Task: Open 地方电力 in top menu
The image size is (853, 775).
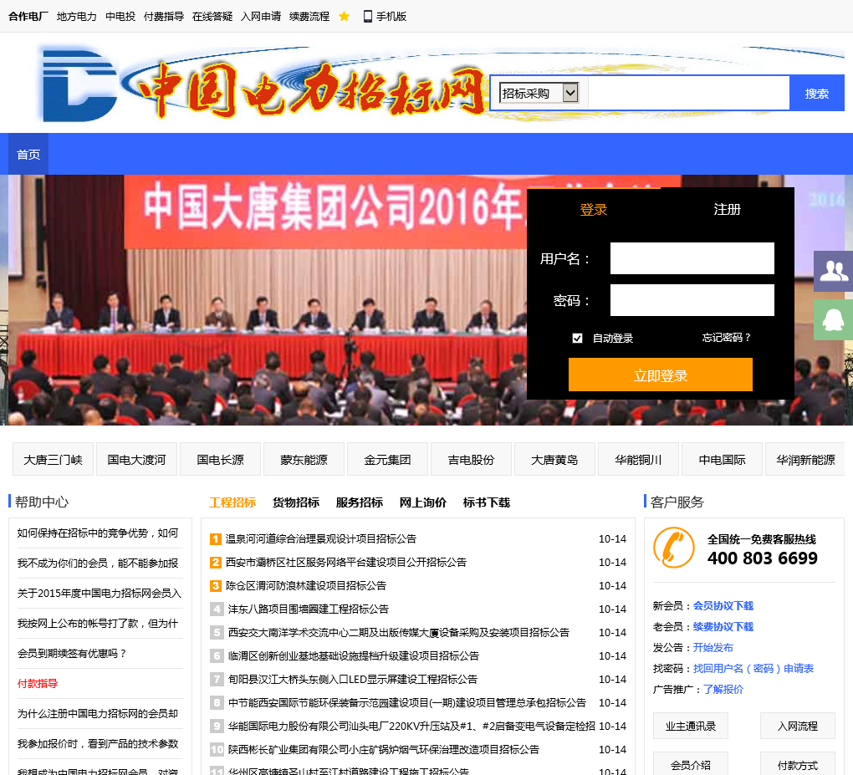Action: pyautogui.click(x=77, y=17)
